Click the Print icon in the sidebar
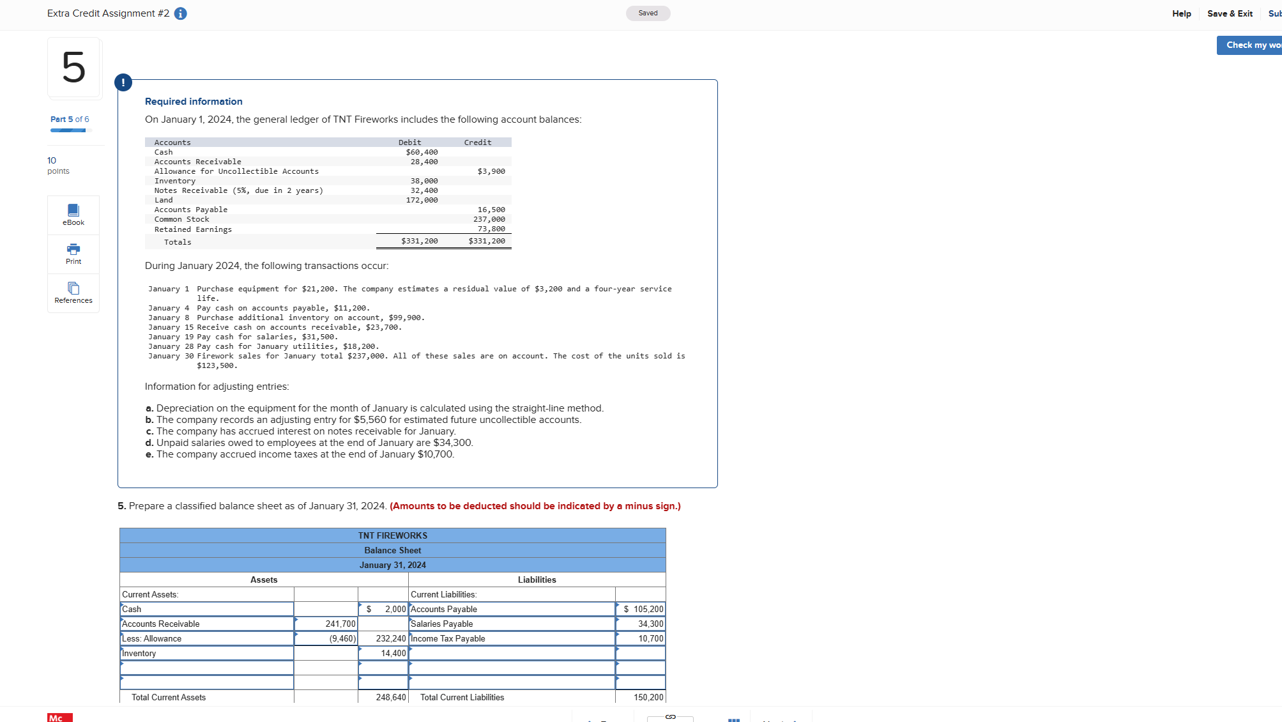 coord(73,254)
